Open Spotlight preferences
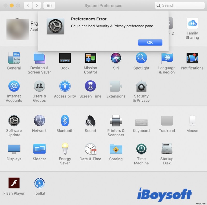This screenshot has height=205, width=207. coord(141,57)
